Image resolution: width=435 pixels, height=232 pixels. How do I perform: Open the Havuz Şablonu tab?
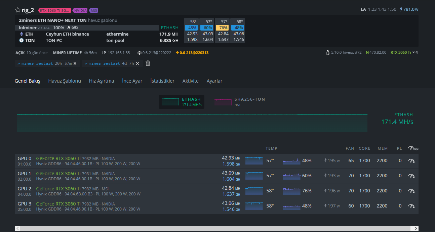[65, 81]
